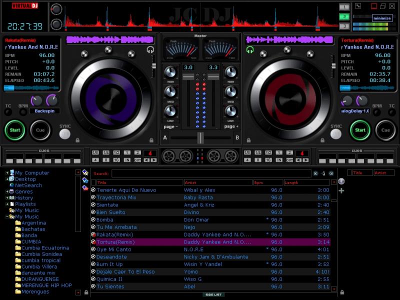The height and width of the screenshot is (300, 400).
Task: Expand Desktop tree node
Action: 7,179
